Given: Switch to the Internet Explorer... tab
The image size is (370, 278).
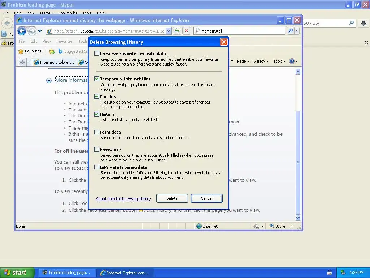Looking at the screenshot, I should point(54,62).
